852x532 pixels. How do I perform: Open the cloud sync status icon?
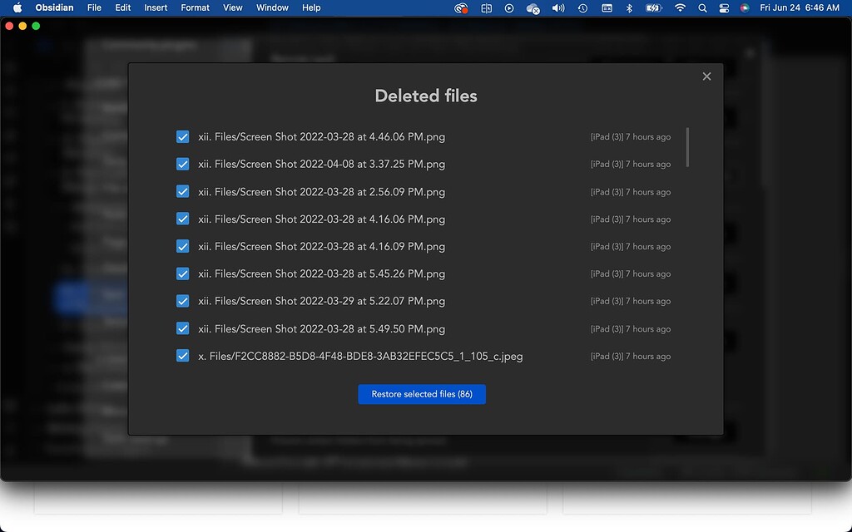[x=532, y=7]
